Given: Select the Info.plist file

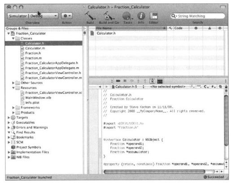Looking at the screenshot, I should click(x=32, y=103).
